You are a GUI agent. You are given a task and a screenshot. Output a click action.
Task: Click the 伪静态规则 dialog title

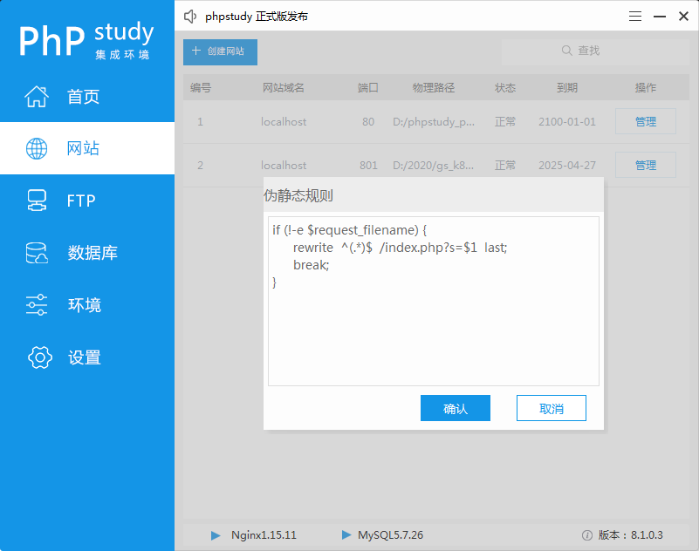click(298, 195)
